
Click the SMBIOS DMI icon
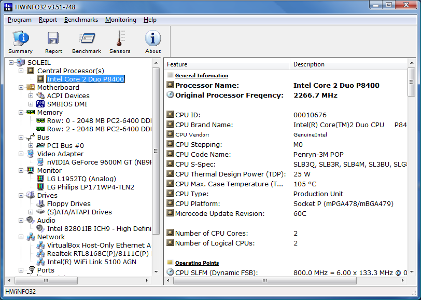pyautogui.click(x=40, y=104)
